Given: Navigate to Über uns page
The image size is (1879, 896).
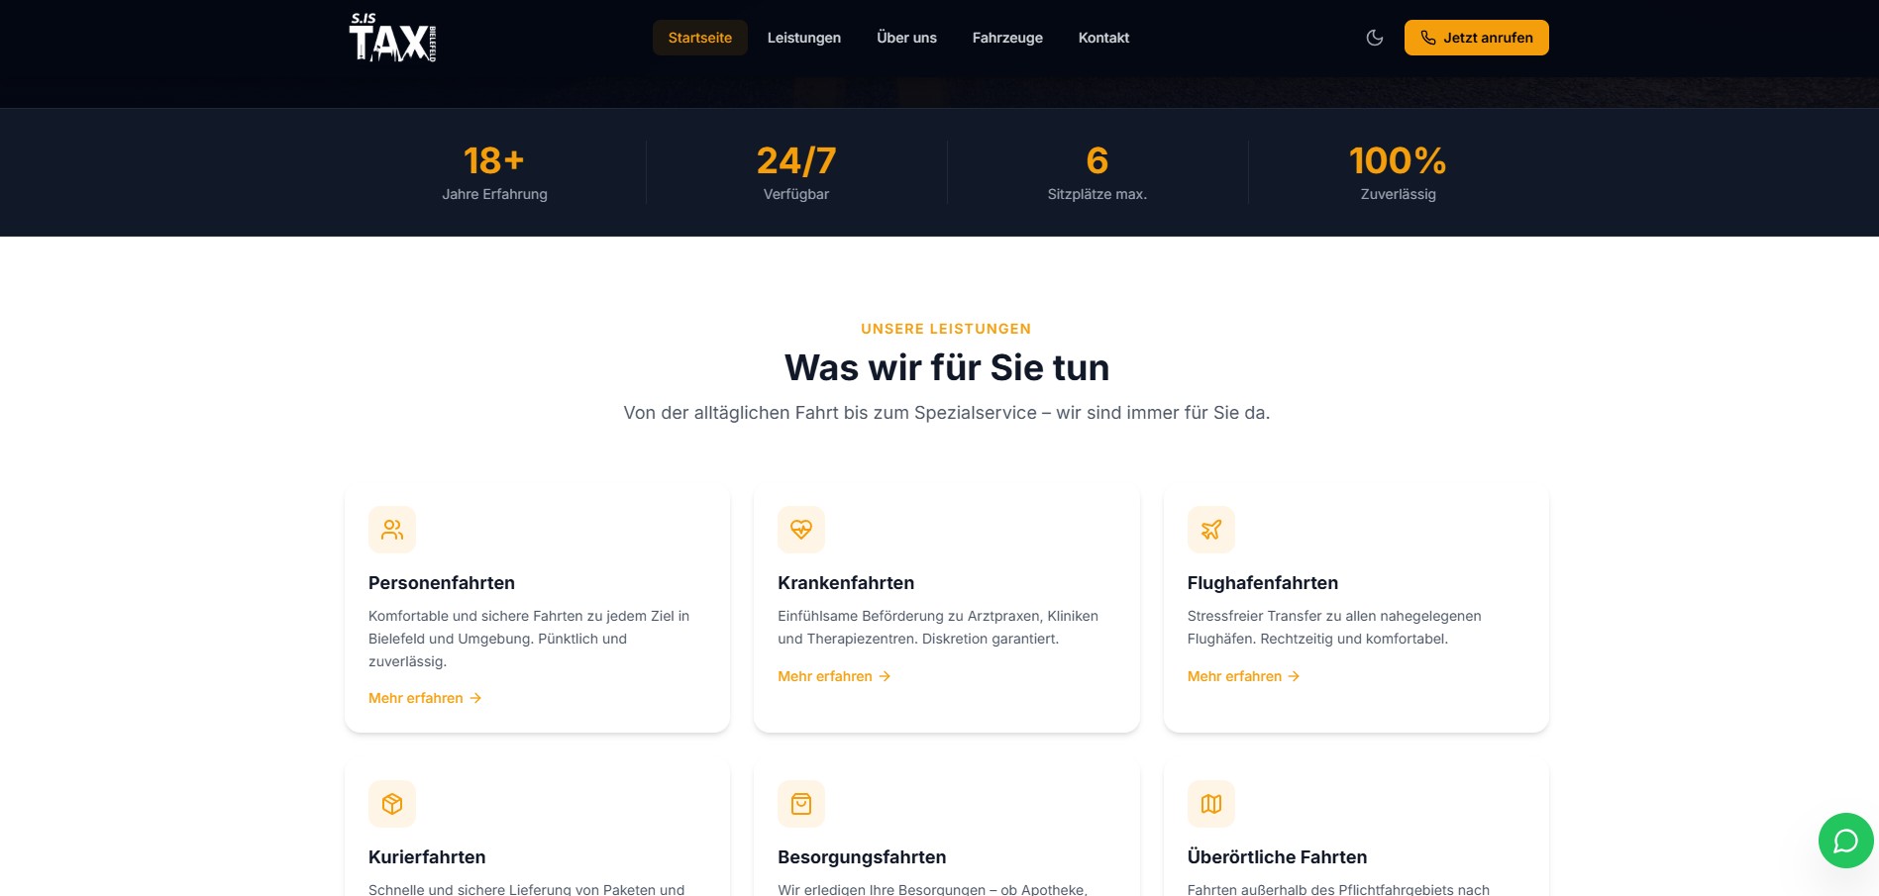Looking at the screenshot, I should (x=906, y=38).
